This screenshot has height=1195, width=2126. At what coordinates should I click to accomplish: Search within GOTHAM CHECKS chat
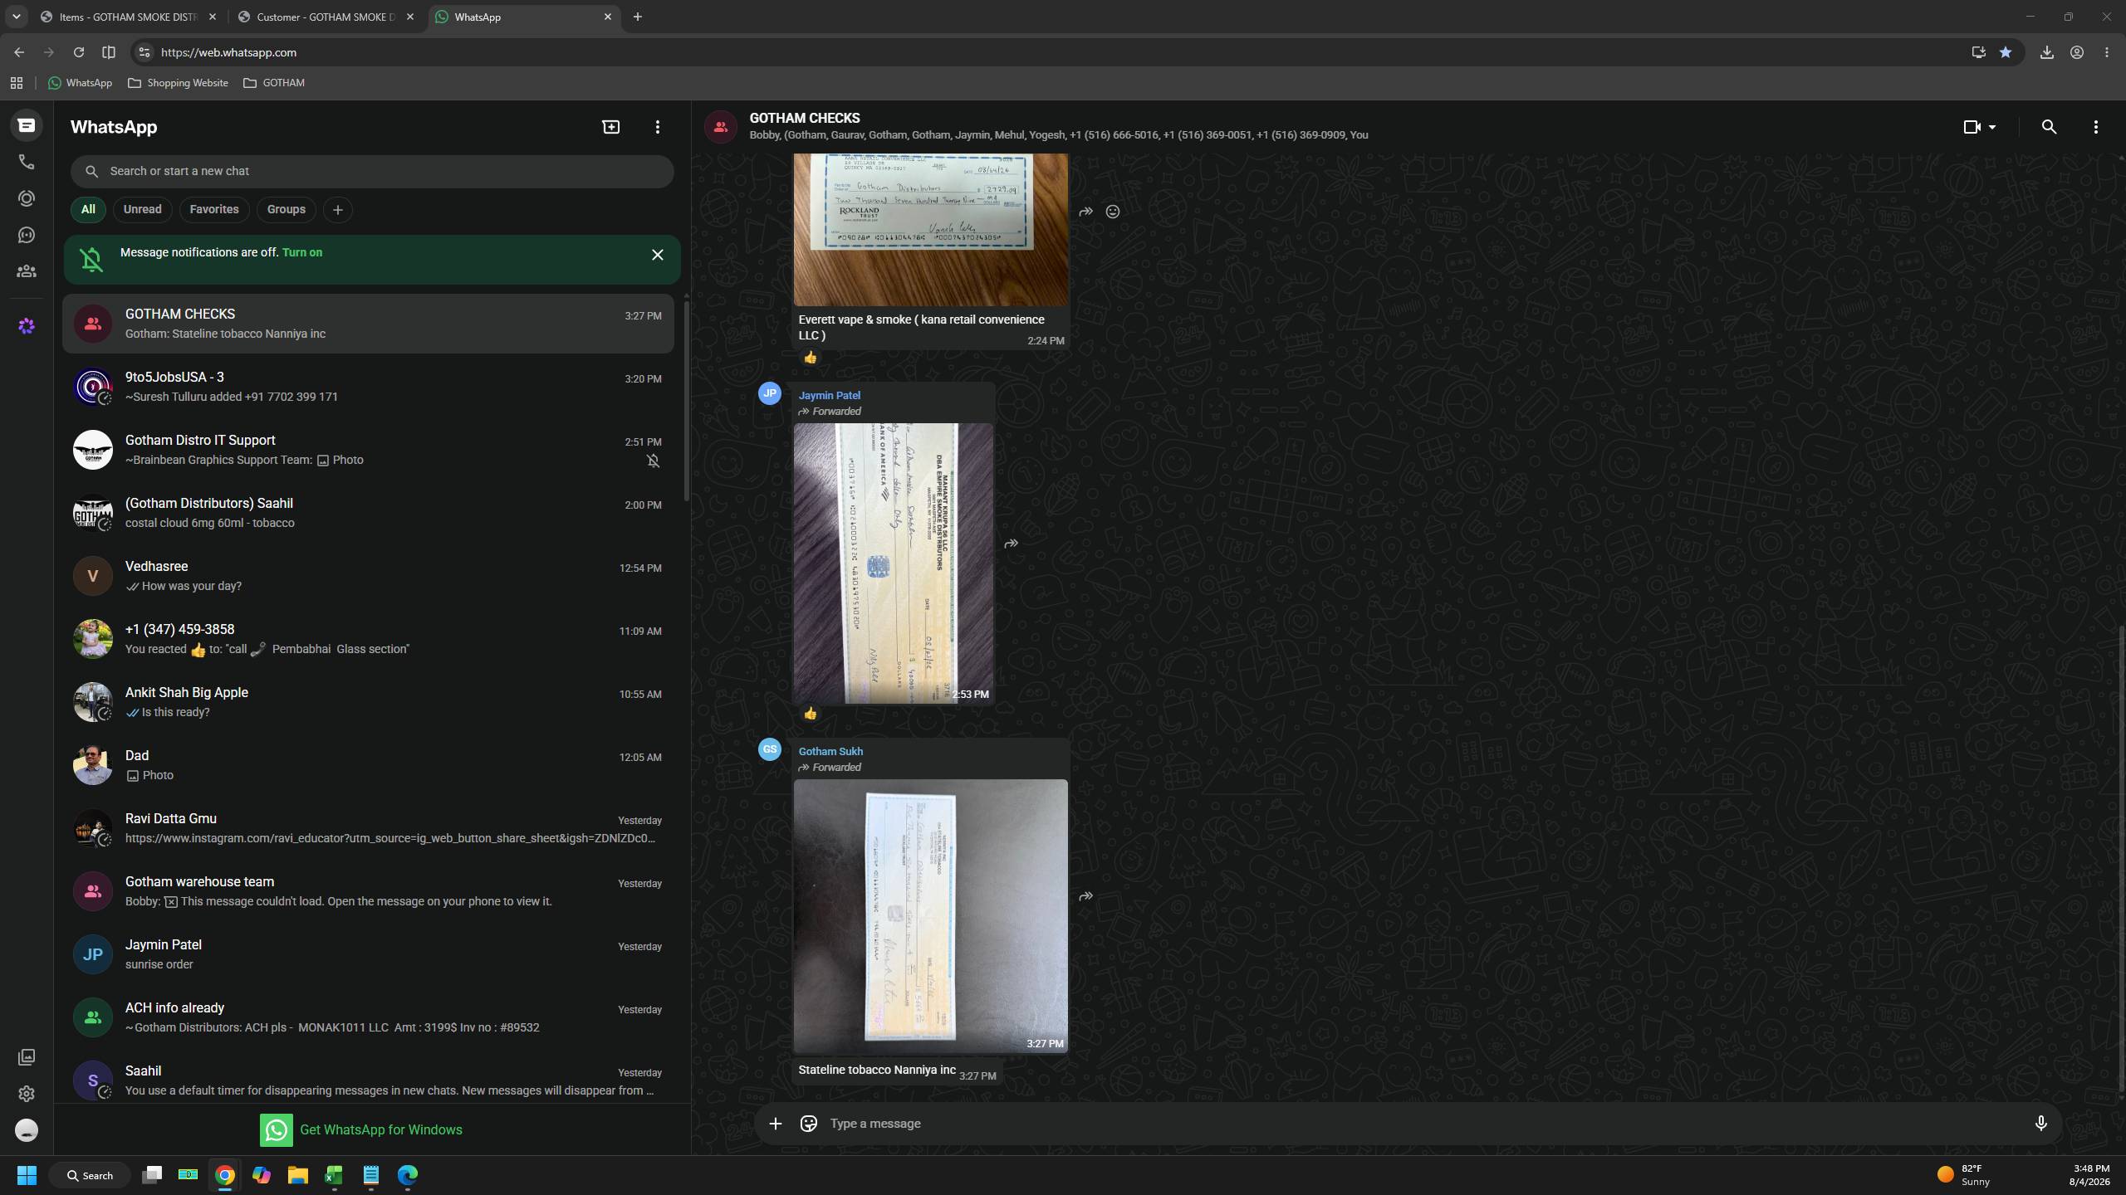[x=2049, y=127]
